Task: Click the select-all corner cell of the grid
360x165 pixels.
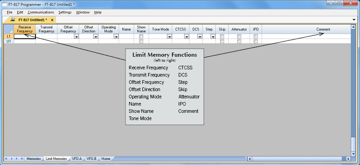Action: click(9, 29)
